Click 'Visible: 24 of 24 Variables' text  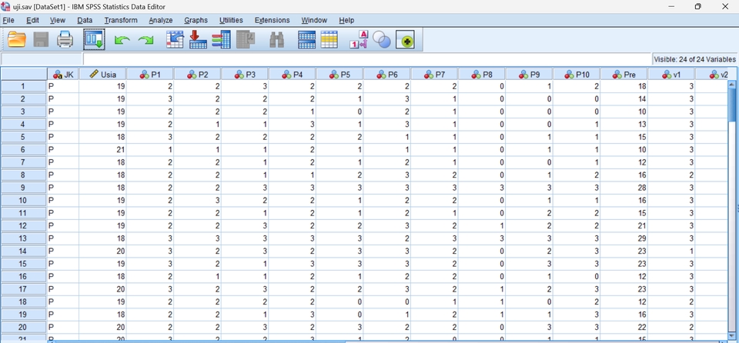[x=694, y=59]
